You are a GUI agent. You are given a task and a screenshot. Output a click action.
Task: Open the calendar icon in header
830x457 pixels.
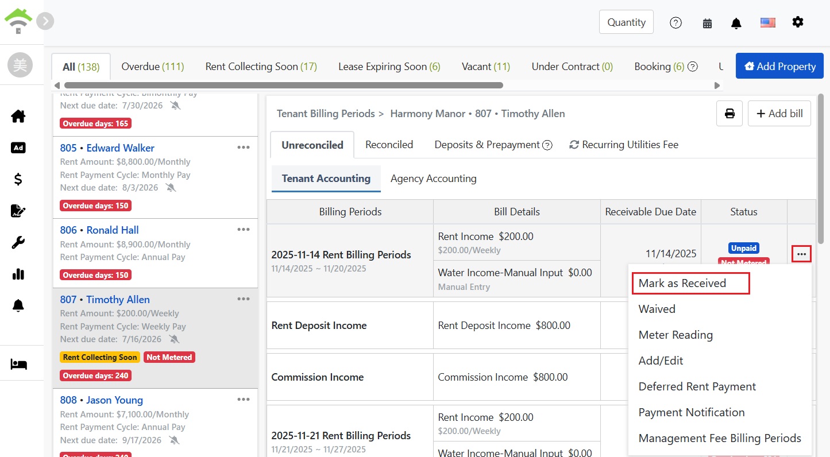(x=708, y=23)
